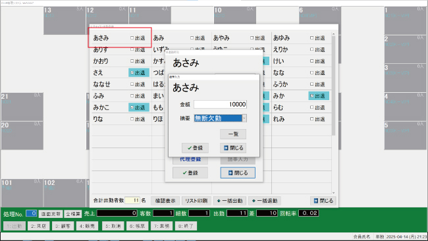This screenshot has width=428, height=241.
Task: Click the 一括出勤 button
Action: click(x=230, y=201)
